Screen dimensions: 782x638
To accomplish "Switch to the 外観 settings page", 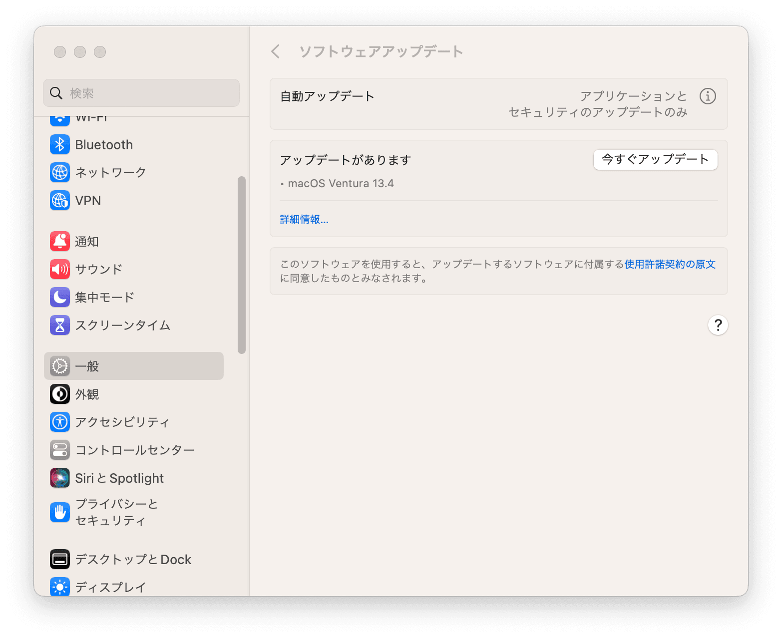I will click(87, 394).
